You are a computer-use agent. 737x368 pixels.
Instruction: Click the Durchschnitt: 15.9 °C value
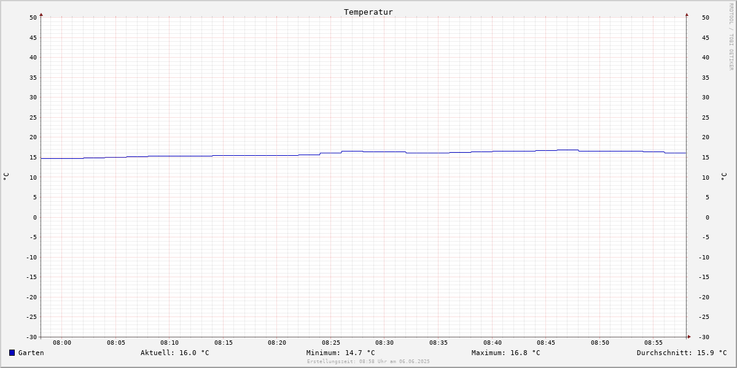point(682,353)
